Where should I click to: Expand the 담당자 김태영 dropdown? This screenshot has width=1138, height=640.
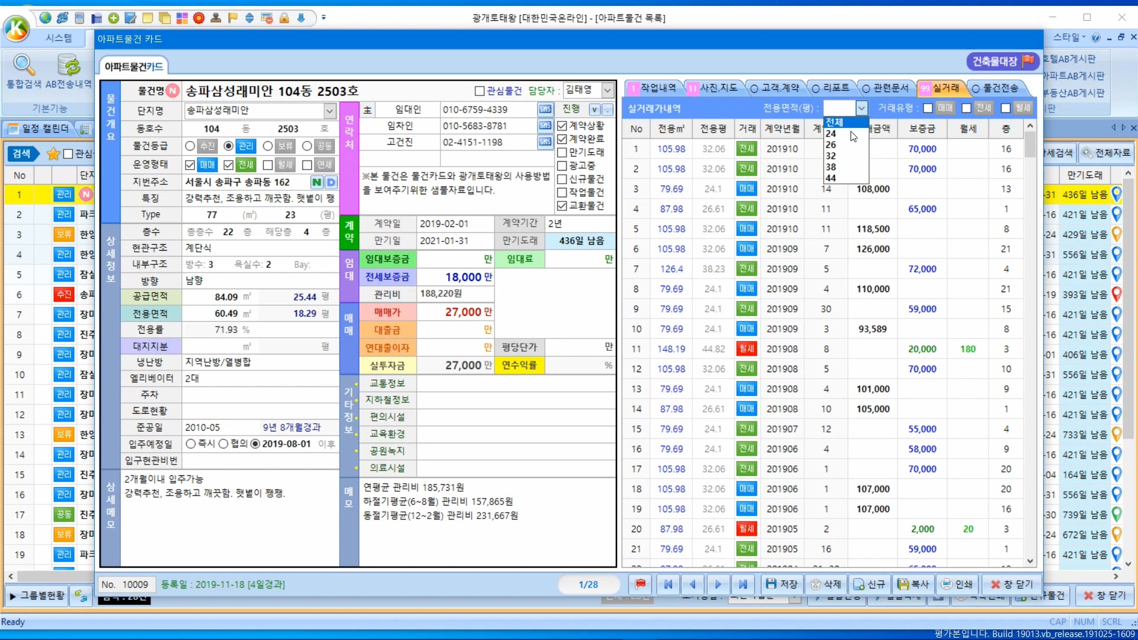coord(608,90)
